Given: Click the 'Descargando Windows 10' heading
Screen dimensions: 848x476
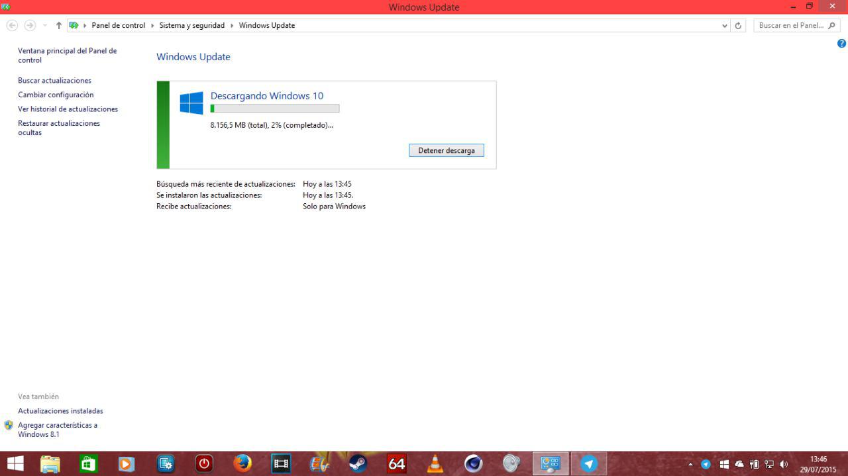Looking at the screenshot, I should click(267, 95).
